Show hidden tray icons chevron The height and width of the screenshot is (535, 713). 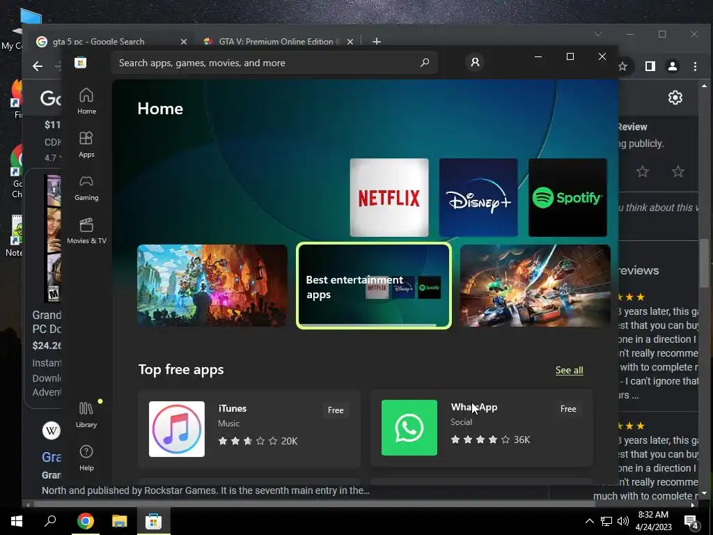[589, 521]
